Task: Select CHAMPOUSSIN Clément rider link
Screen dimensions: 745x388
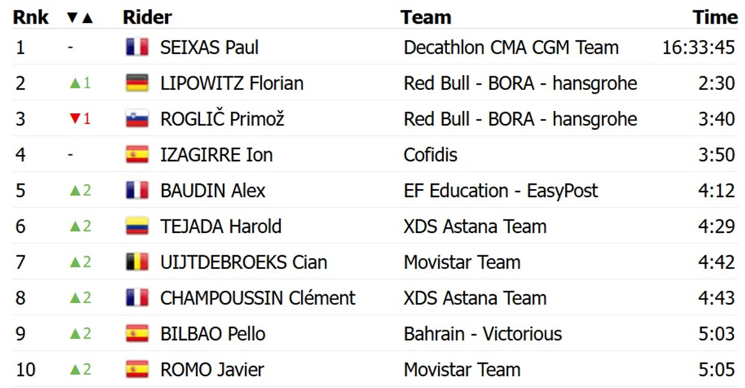Action: [258, 298]
